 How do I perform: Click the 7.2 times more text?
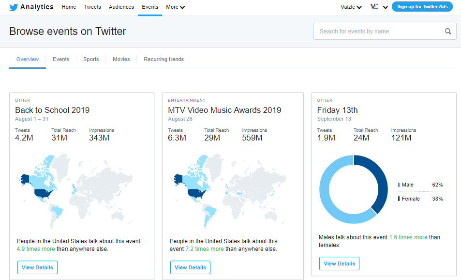coord(205,249)
